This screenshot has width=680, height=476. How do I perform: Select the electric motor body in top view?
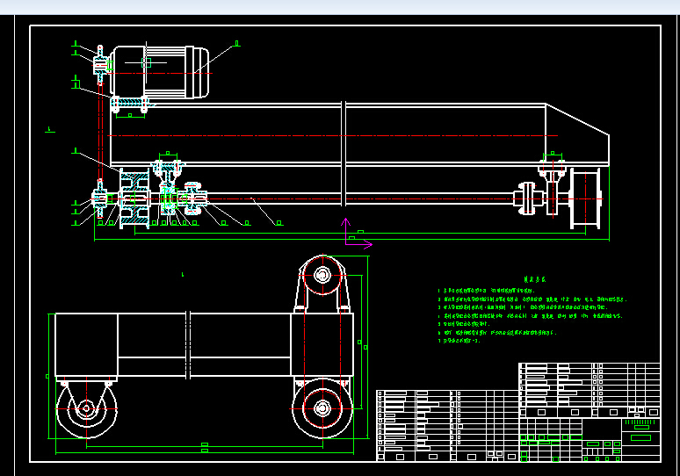(x=160, y=72)
